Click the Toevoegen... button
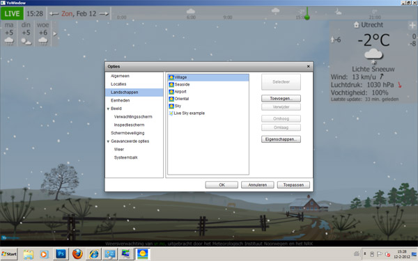 [x=281, y=98]
